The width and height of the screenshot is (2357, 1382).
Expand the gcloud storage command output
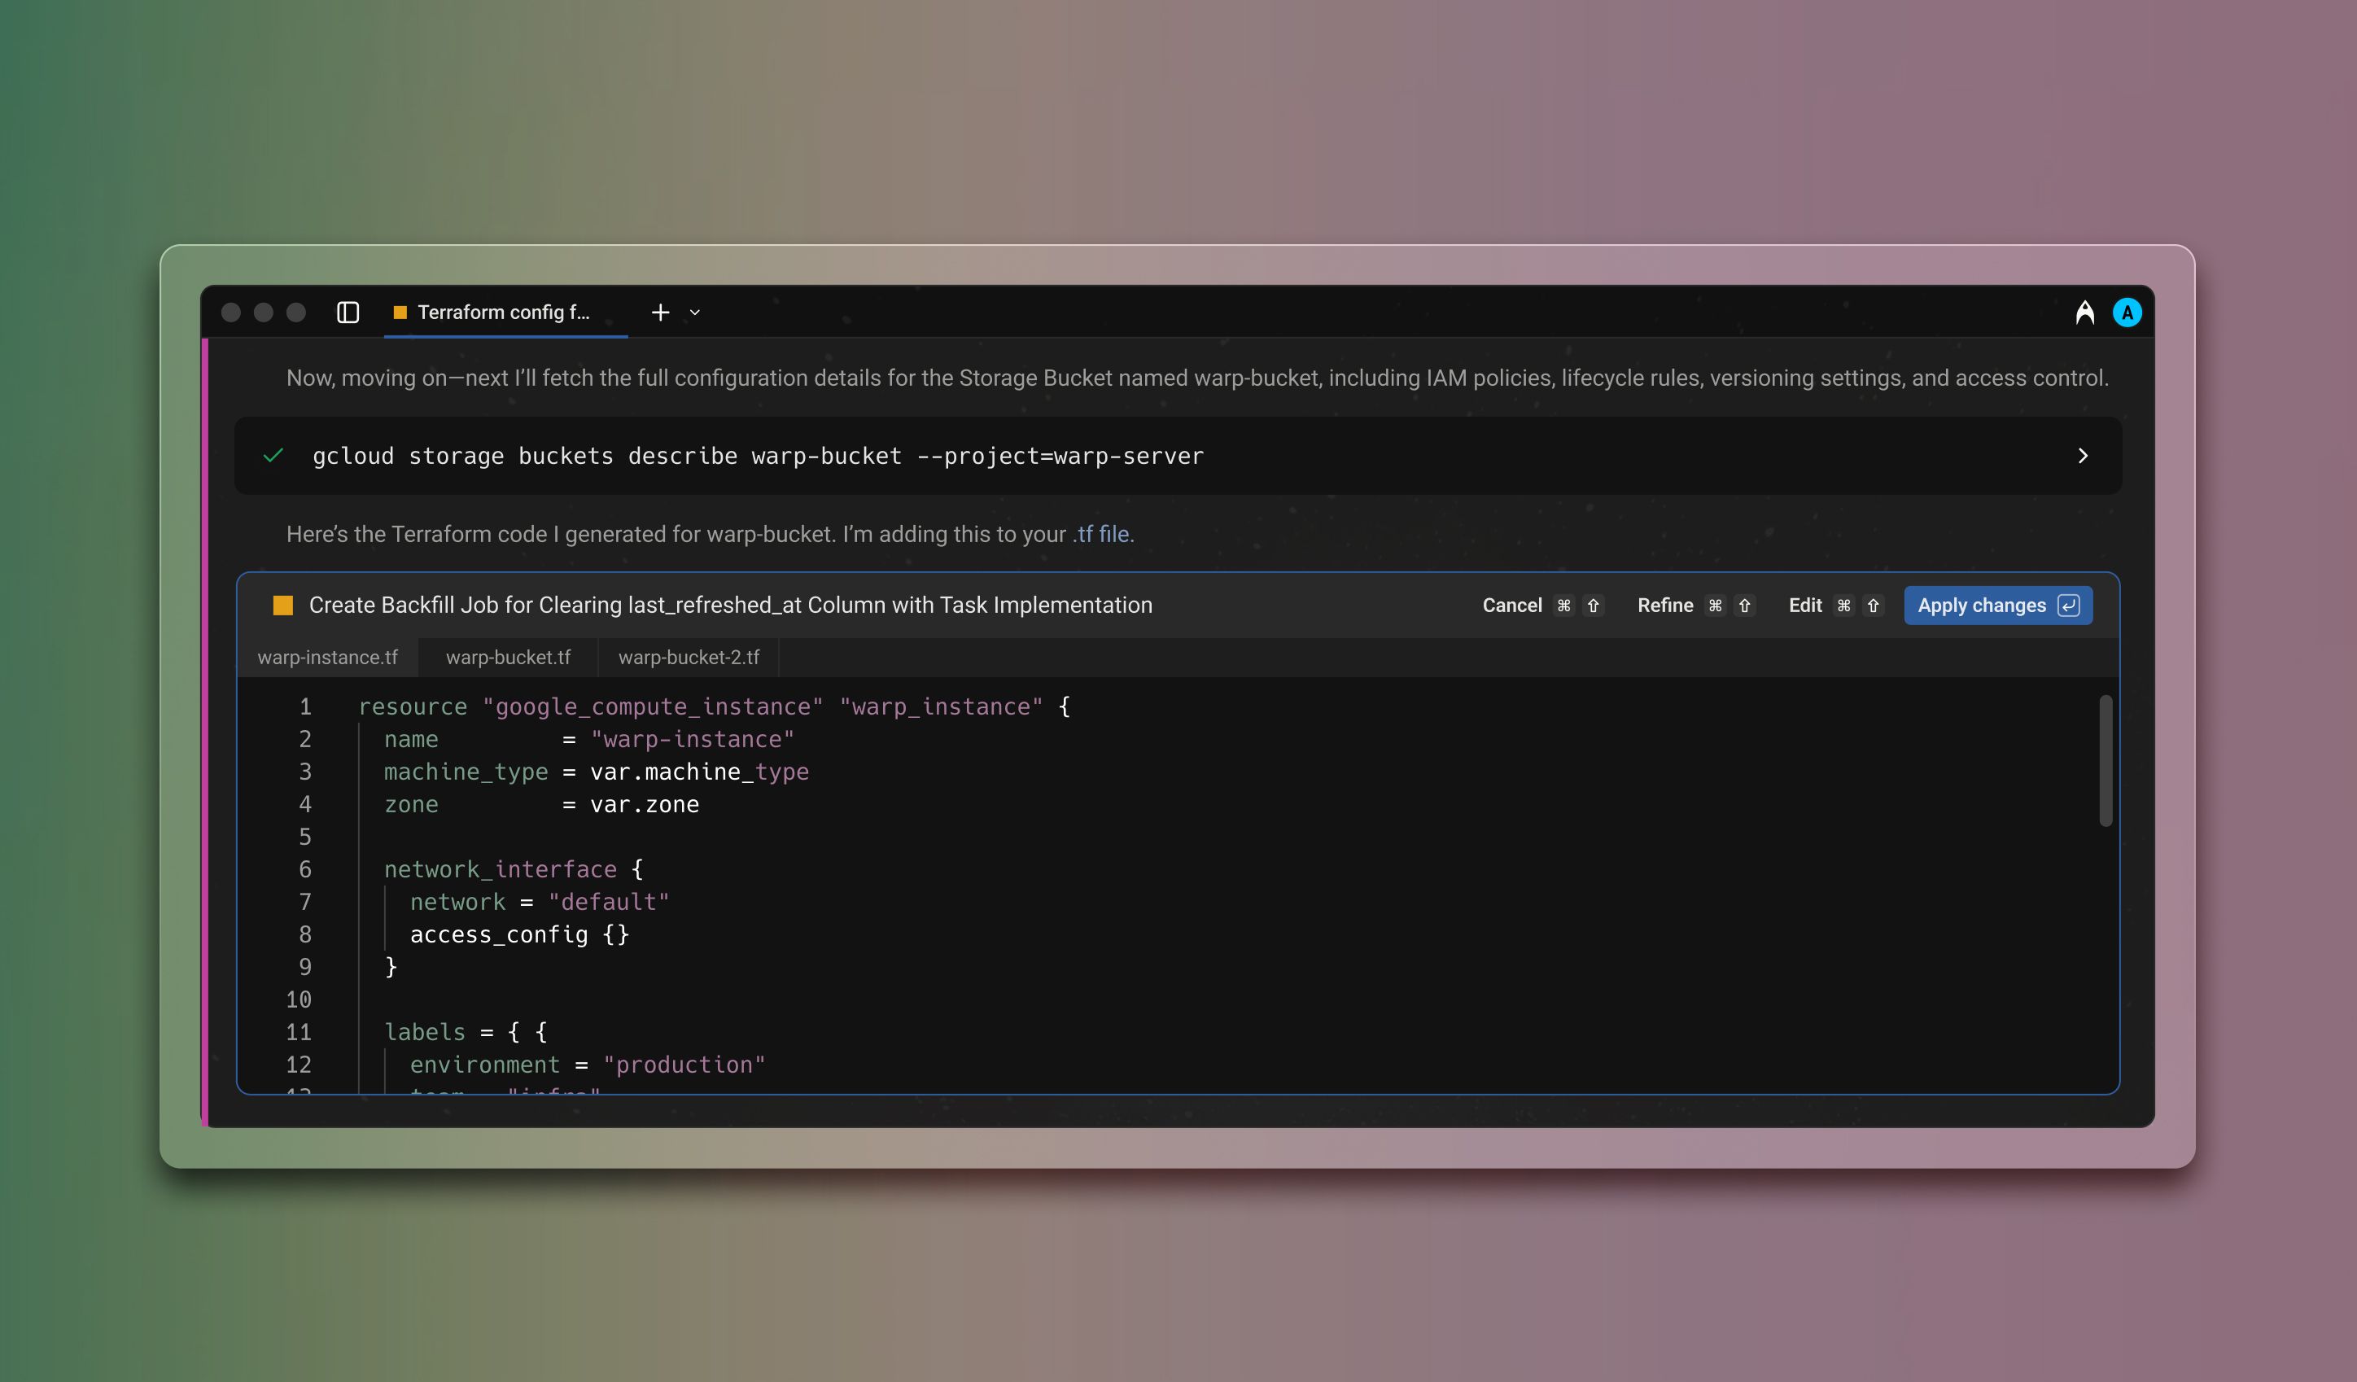click(2082, 457)
